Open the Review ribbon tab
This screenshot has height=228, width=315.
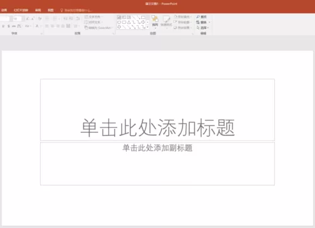[x=38, y=10]
